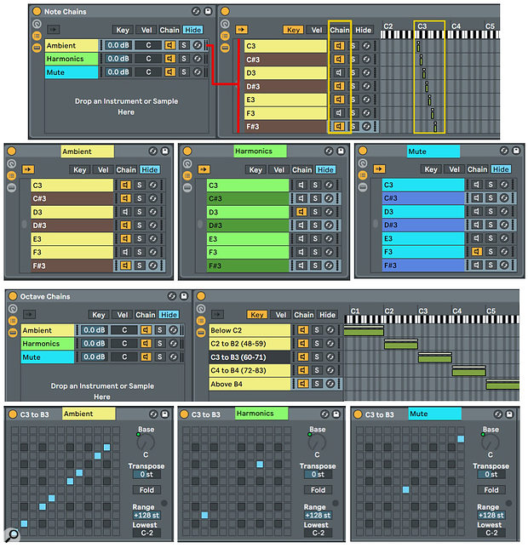Toggle devices view icon in Harmonics rack
Viewport: 528px width, 548px height.
click(187, 188)
